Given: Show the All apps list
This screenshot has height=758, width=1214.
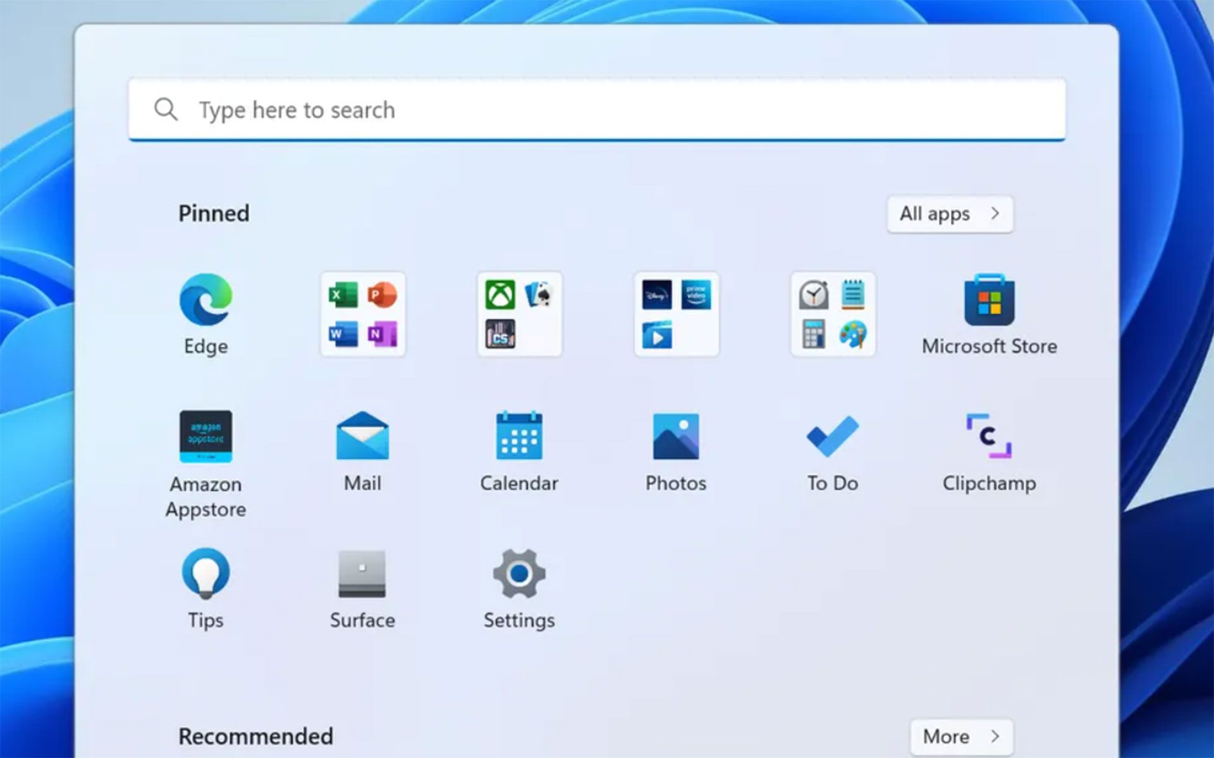Looking at the screenshot, I should pos(950,214).
